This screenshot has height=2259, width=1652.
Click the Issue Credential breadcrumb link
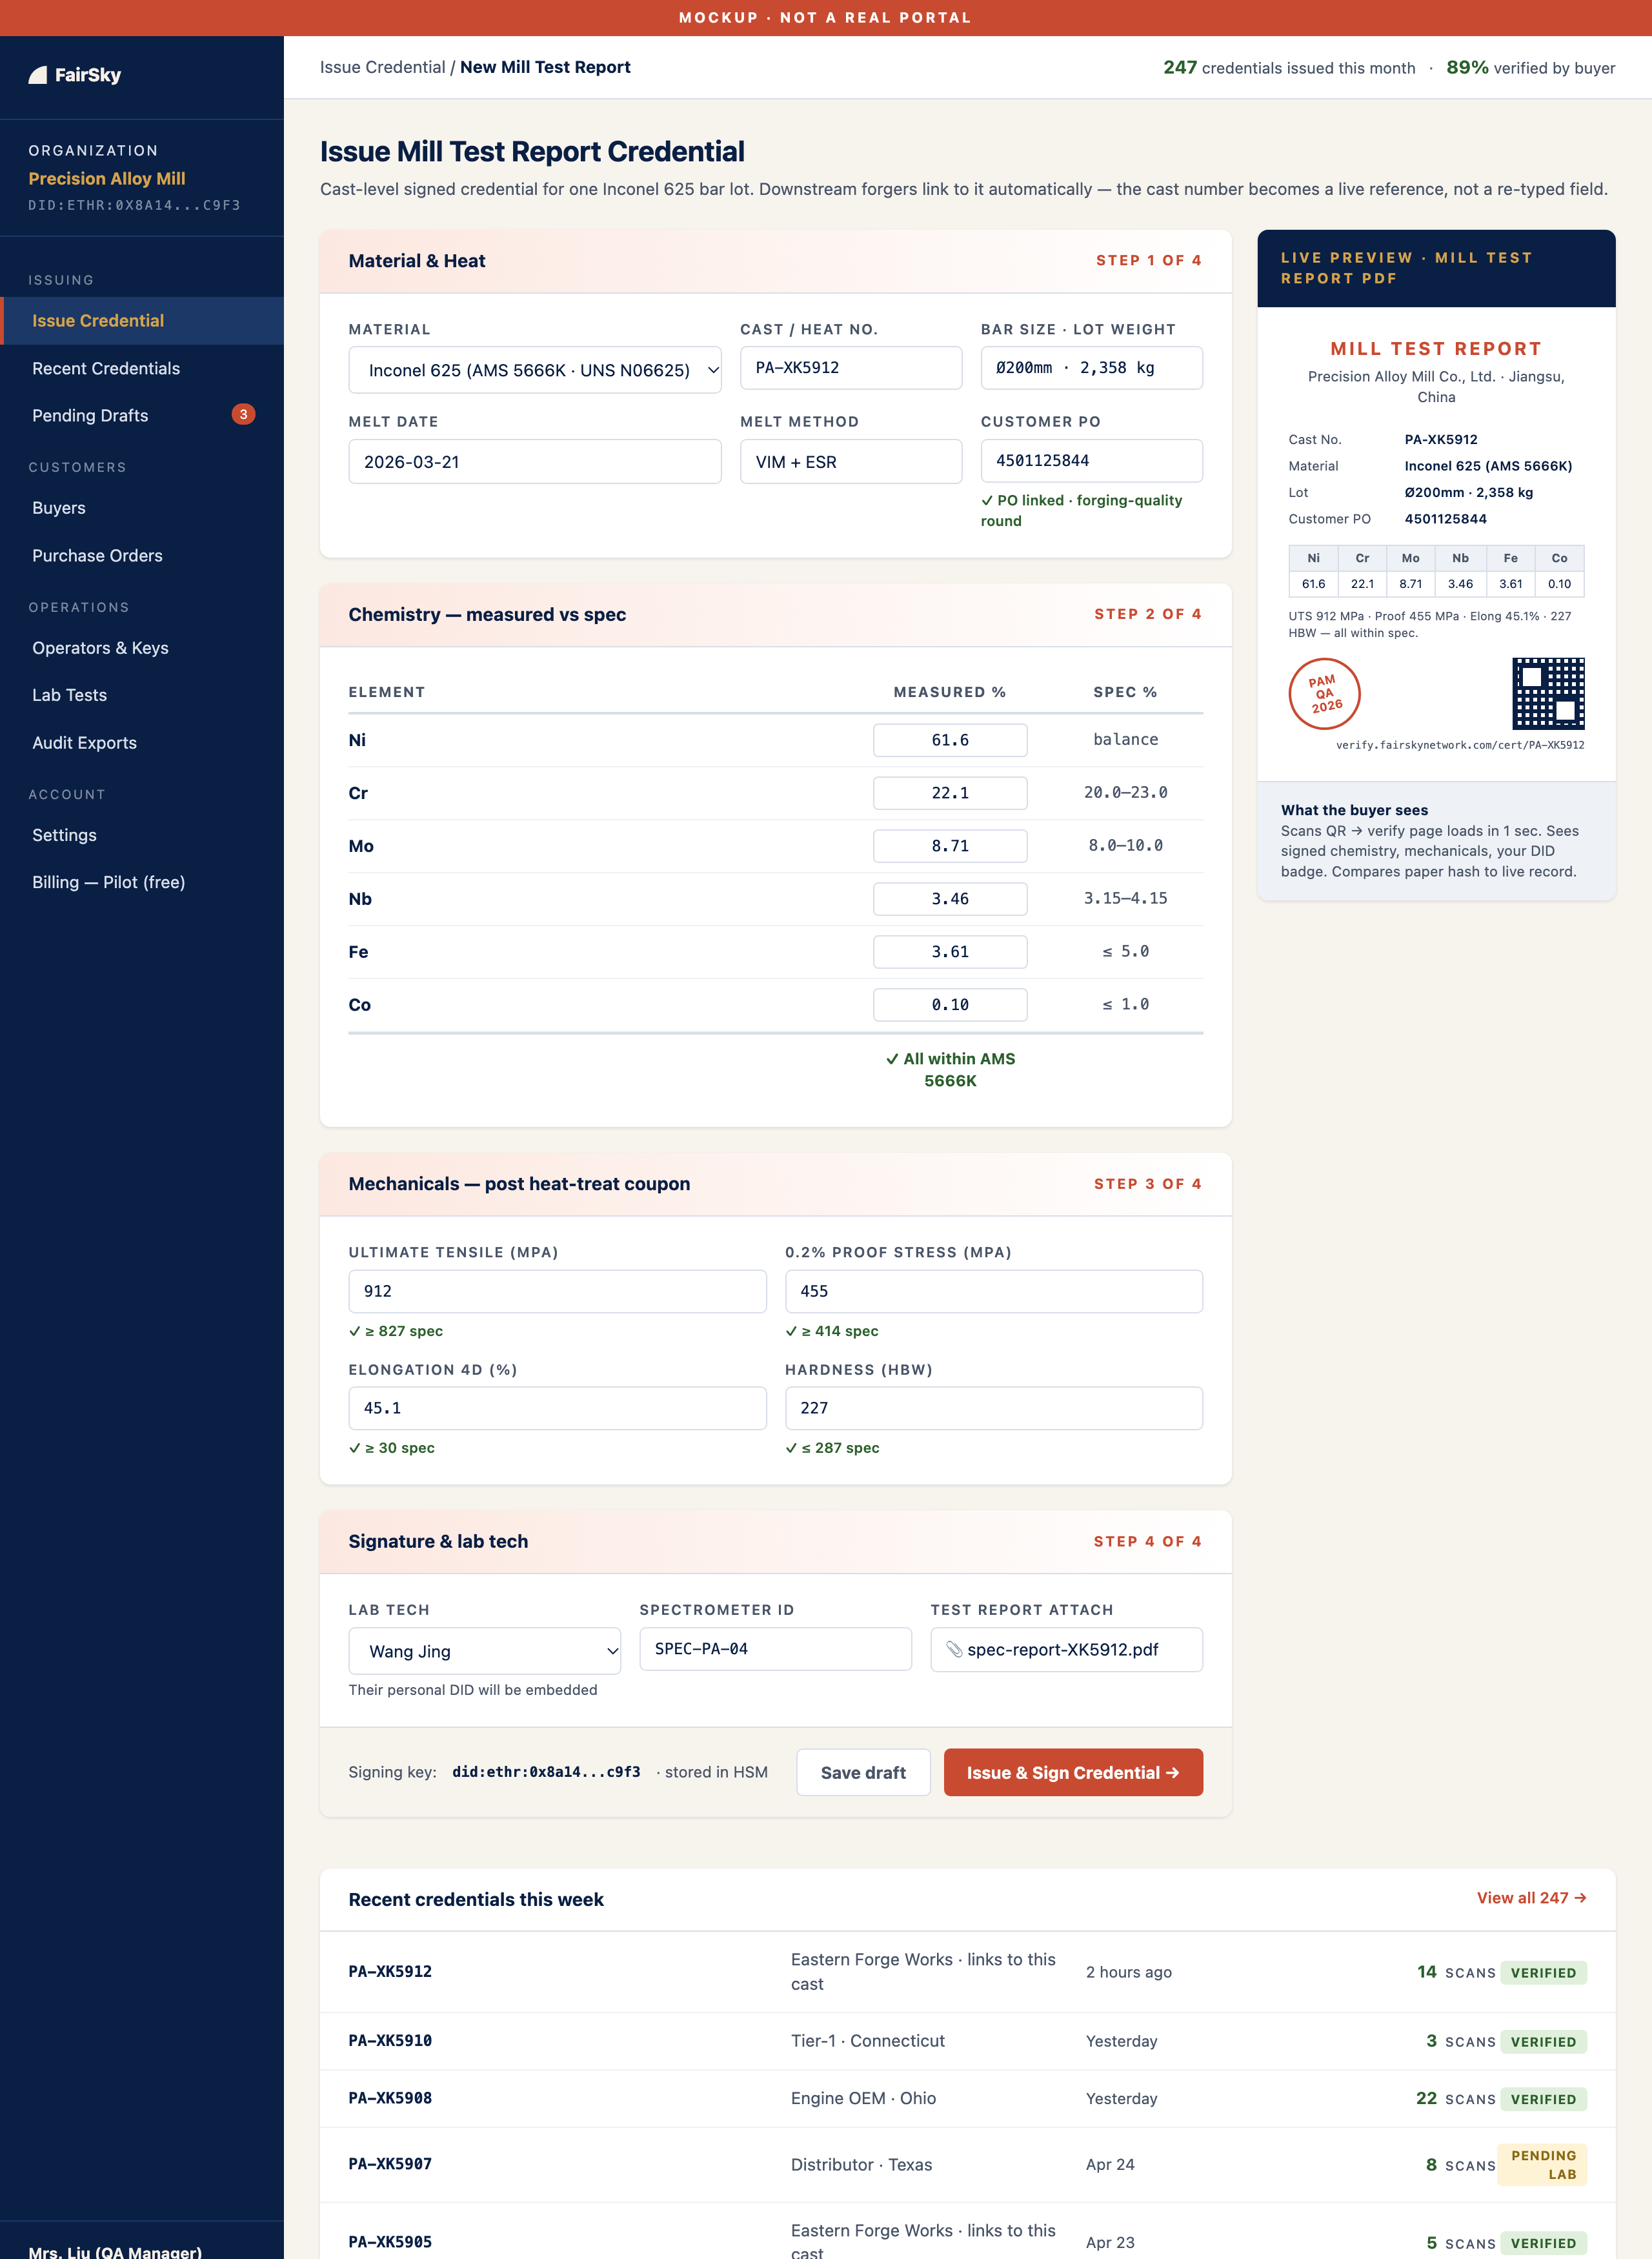click(x=382, y=67)
